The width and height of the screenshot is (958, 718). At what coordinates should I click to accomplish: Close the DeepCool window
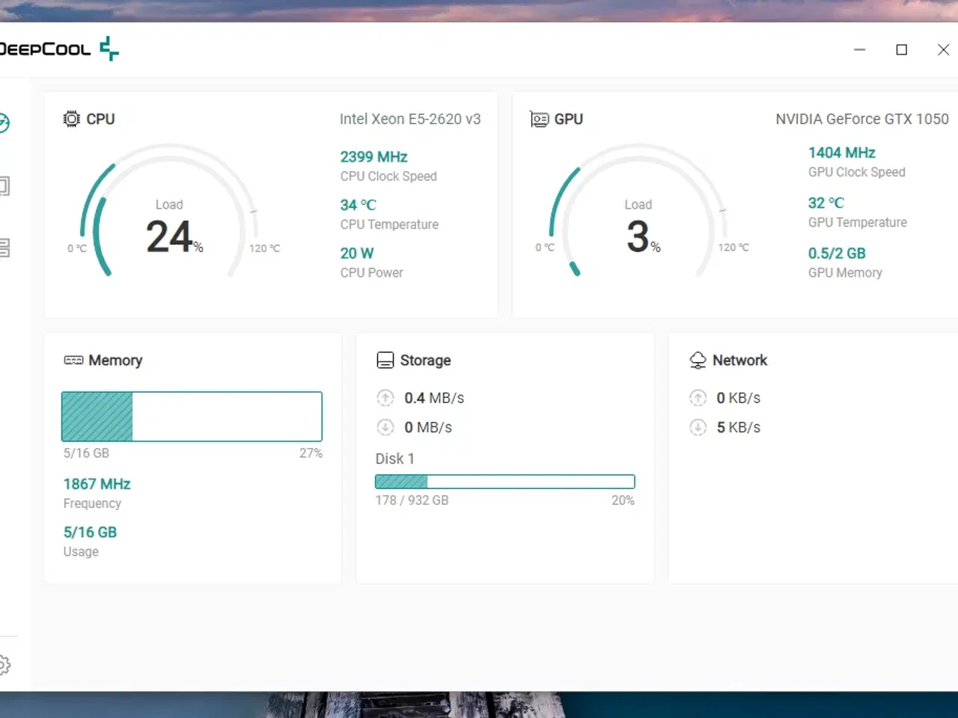(944, 49)
